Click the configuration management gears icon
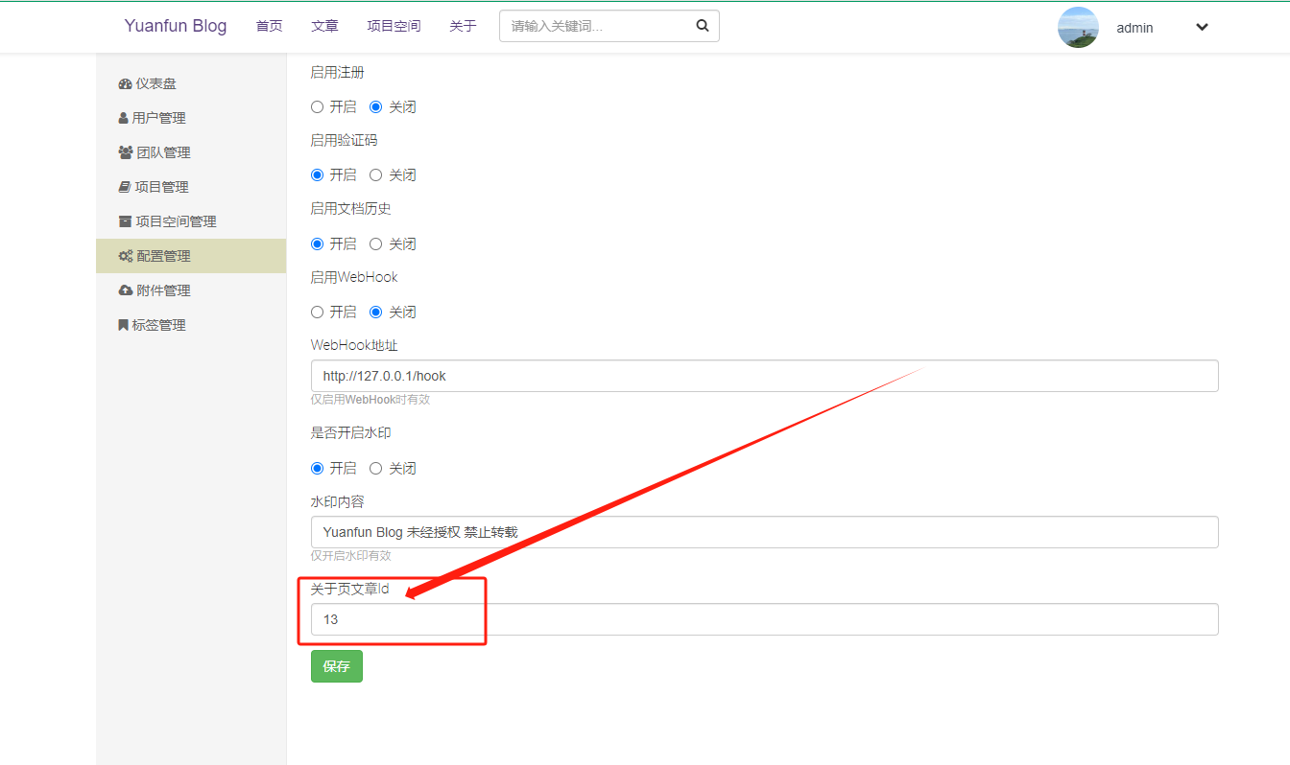Viewport: 1290px width, 765px height. coord(126,257)
